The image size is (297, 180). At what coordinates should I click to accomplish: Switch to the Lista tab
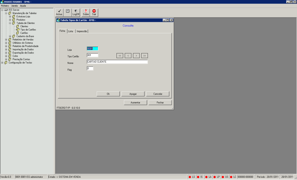click(x=71, y=31)
